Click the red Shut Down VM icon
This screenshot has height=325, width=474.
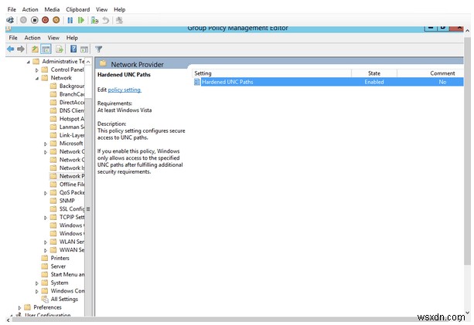45,19
